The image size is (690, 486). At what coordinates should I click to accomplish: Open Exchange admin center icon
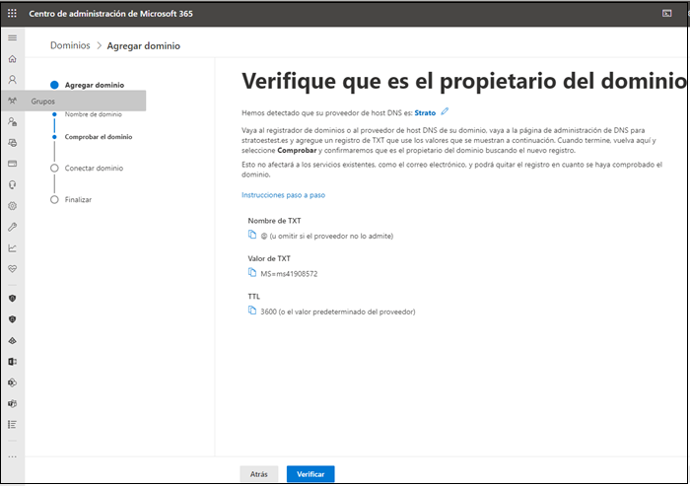click(12, 362)
